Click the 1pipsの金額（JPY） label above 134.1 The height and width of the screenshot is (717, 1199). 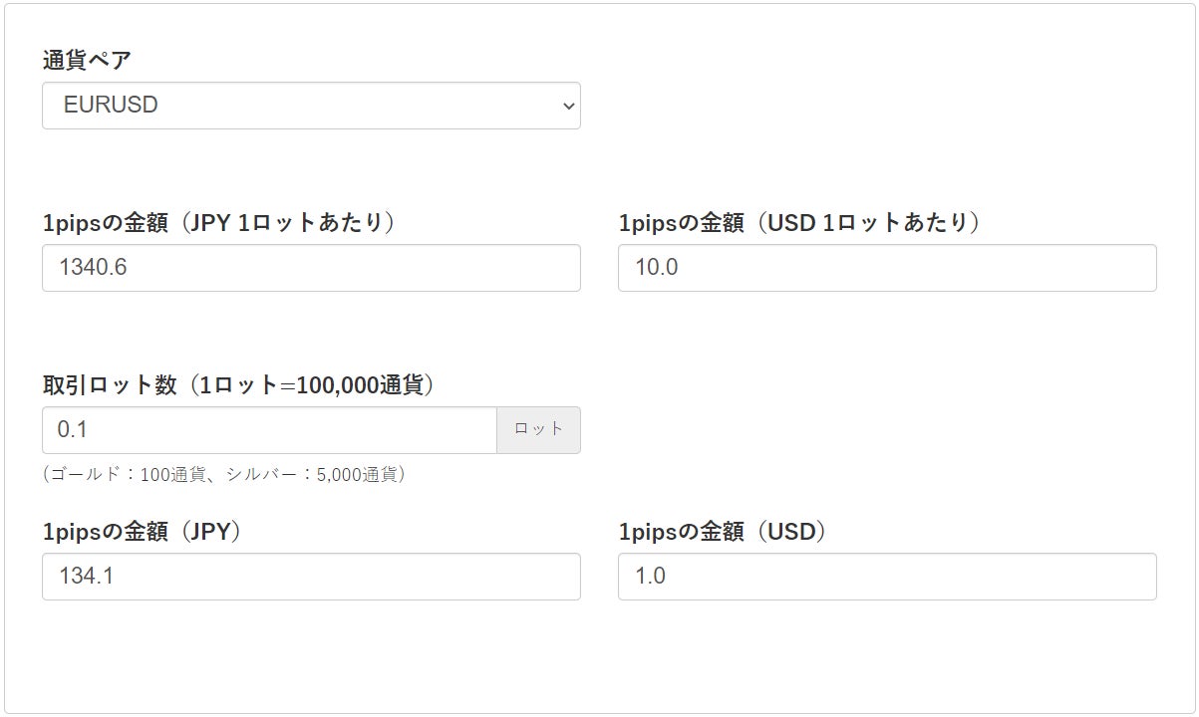pos(143,532)
